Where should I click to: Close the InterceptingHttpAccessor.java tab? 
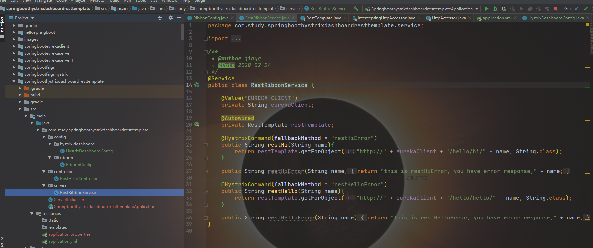click(x=419, y=18)
